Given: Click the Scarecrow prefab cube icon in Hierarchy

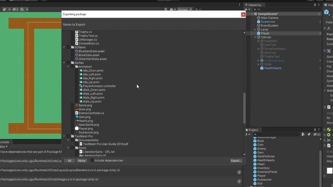Looking at the screenshot, I should pos(259,22).
